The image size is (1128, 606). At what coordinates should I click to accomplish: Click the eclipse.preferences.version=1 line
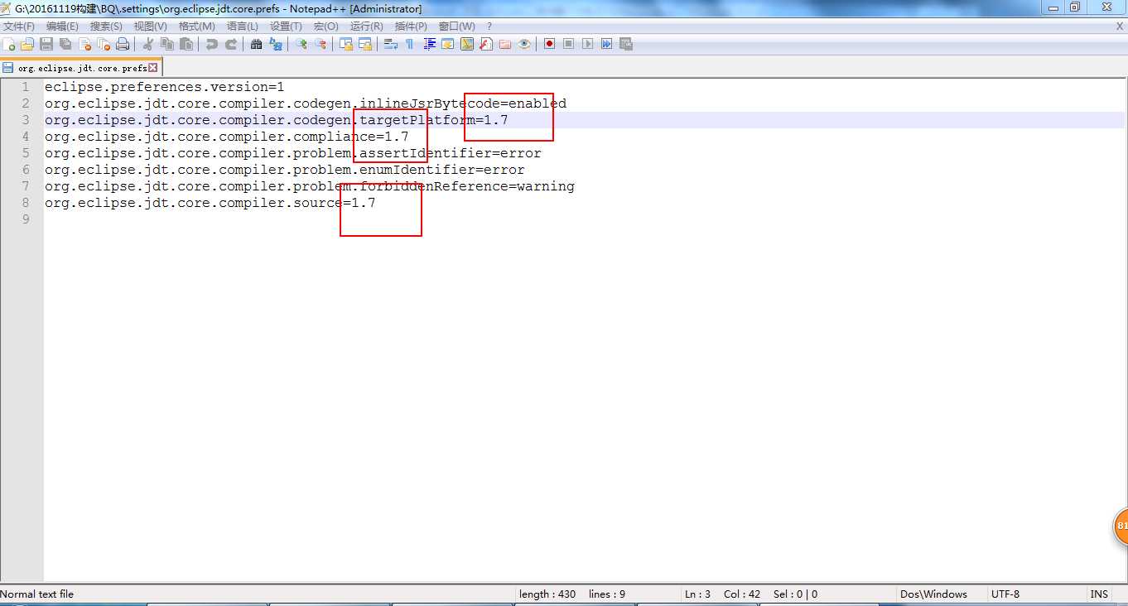pyautogui.click(x=165, y=87)
